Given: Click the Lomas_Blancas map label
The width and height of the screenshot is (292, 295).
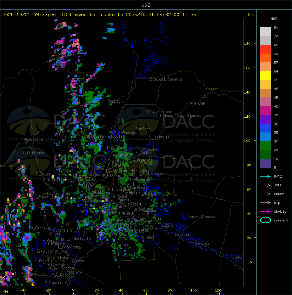Looking at the screenshot, I should click(201, 217).
